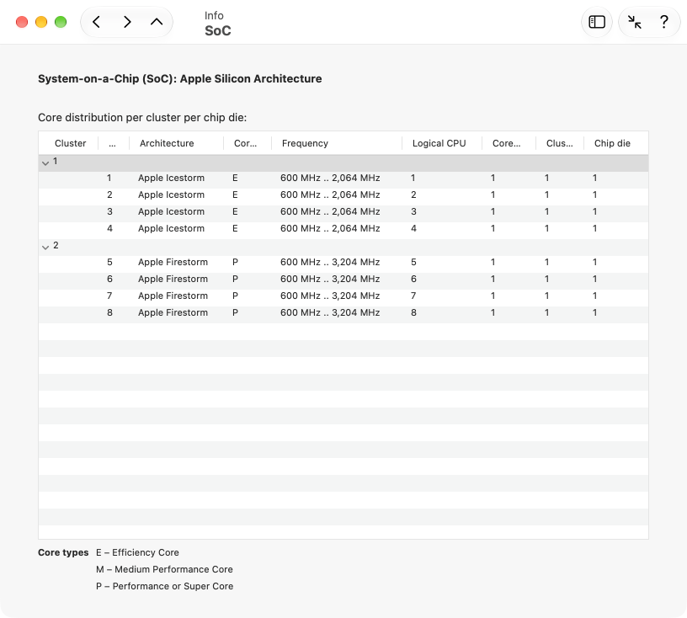The height and width of the screenshot is (618, 687).
Task: Click Logical CPU value 3
Action: click(x=413, y=211)
